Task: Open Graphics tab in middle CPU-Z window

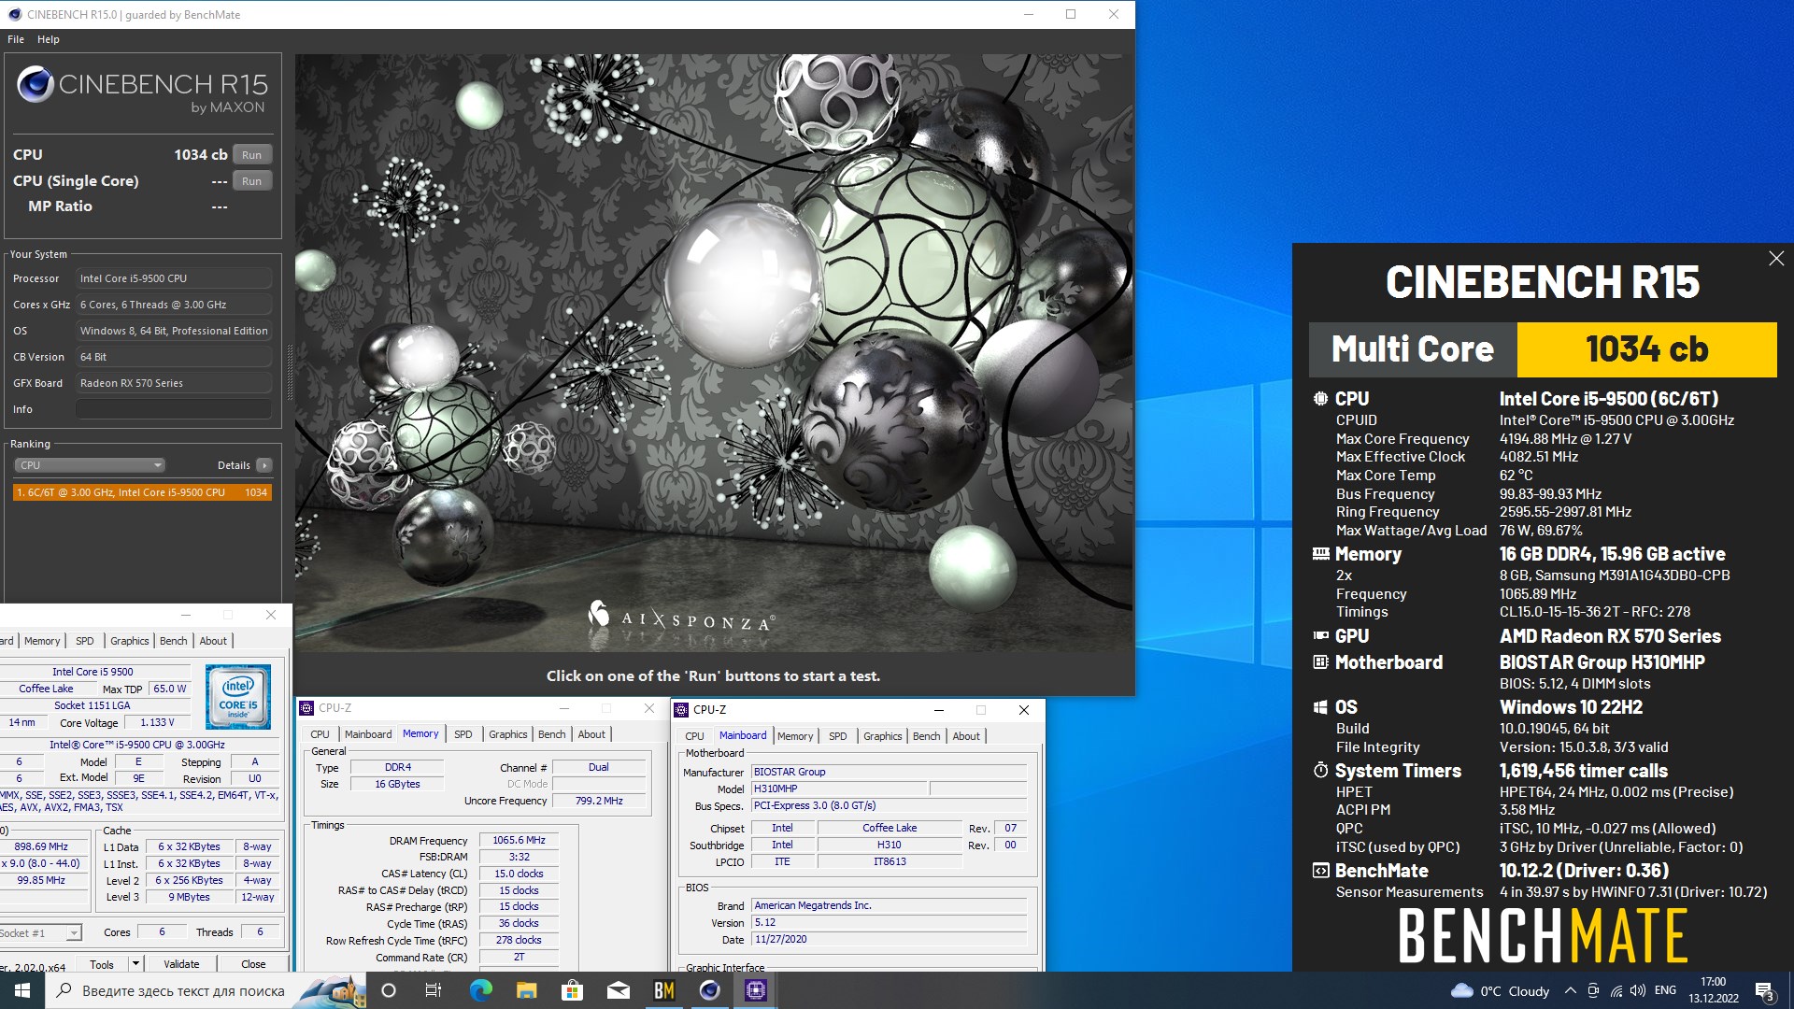Action: (x=508, y=734)
